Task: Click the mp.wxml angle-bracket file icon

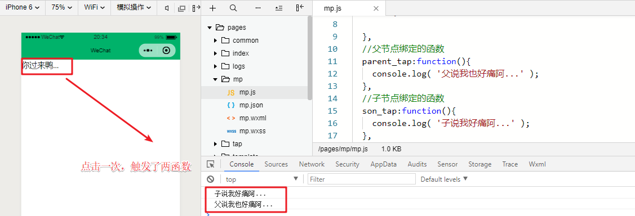Action: tap(231, 118)
